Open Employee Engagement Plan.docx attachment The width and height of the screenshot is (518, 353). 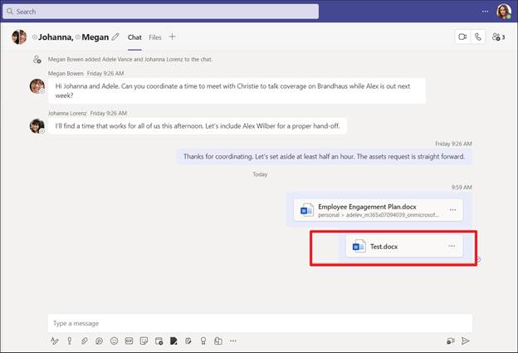(x=379, y=210)
